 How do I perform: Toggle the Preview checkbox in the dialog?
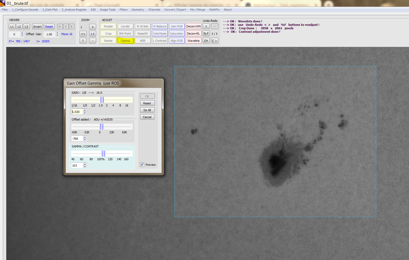click(x=142, y=165)
